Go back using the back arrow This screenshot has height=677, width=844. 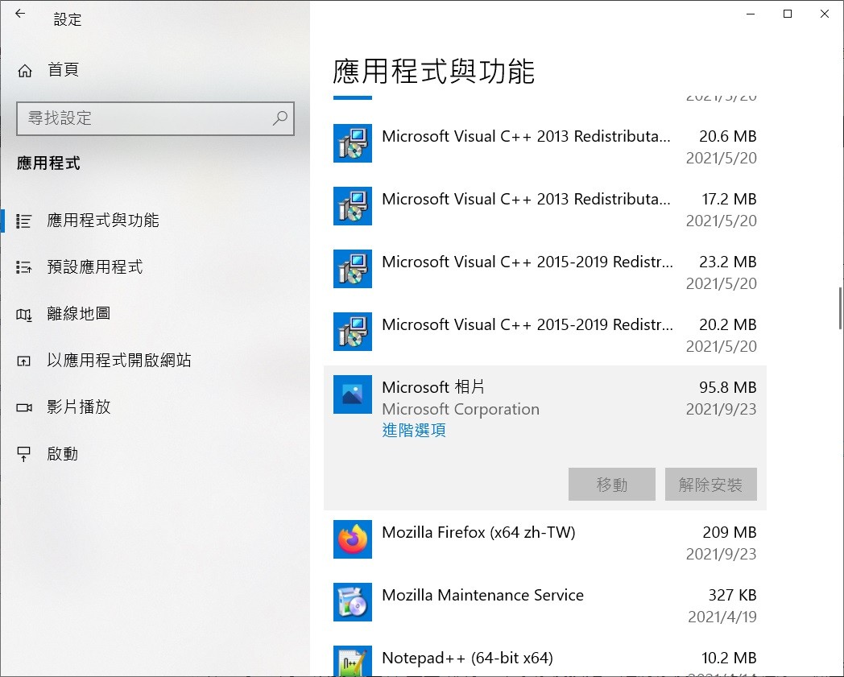pyautogui.click(x=20, y=14)
